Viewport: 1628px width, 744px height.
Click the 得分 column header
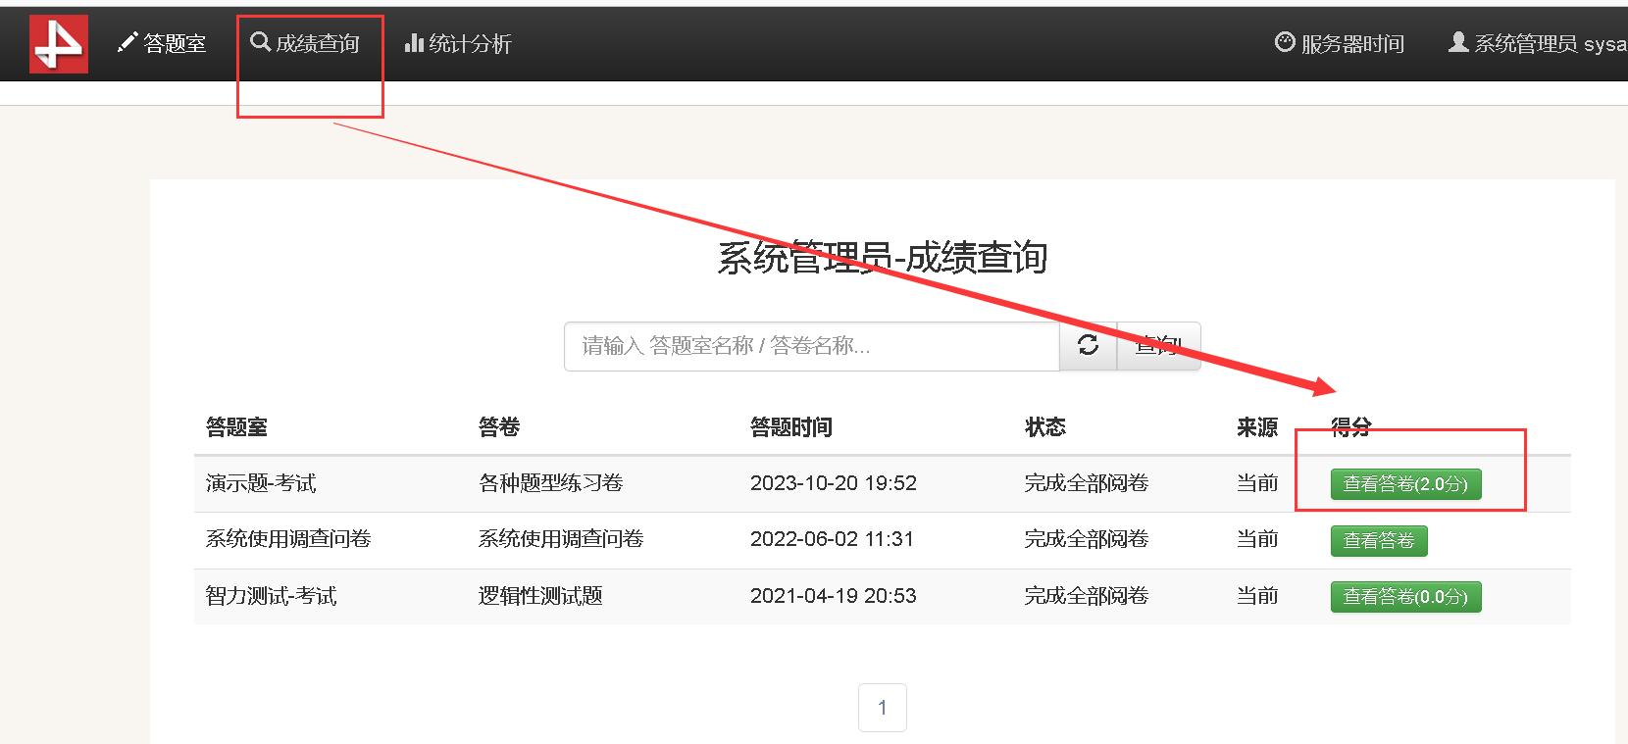pos(1351,427)
